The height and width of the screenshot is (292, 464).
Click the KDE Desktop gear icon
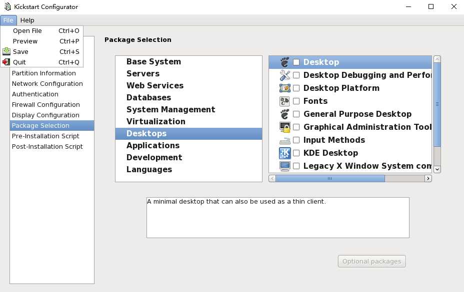(x=284, y=153)
